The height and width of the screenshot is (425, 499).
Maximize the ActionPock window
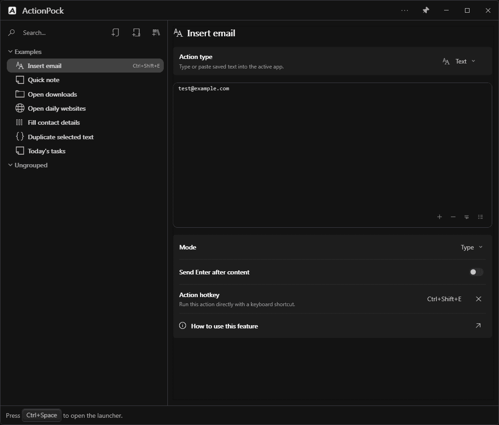(467, 10)
